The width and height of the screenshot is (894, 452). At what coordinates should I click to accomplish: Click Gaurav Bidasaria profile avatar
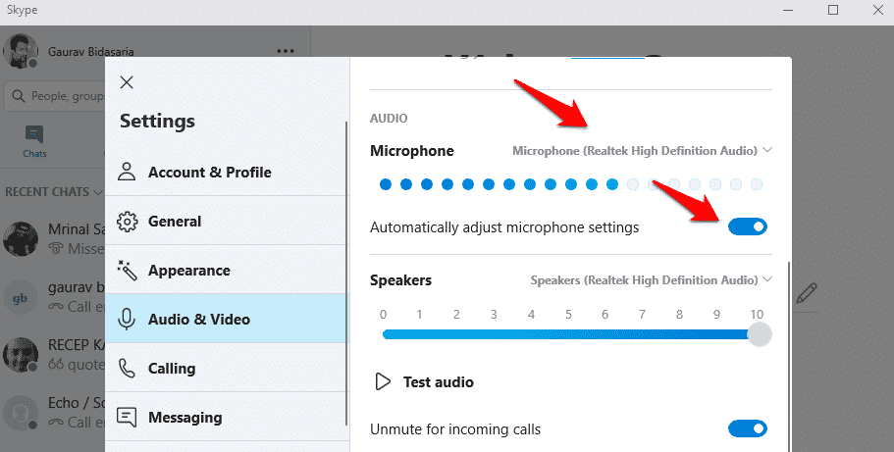pyautogui.click(x=21, y=51)
